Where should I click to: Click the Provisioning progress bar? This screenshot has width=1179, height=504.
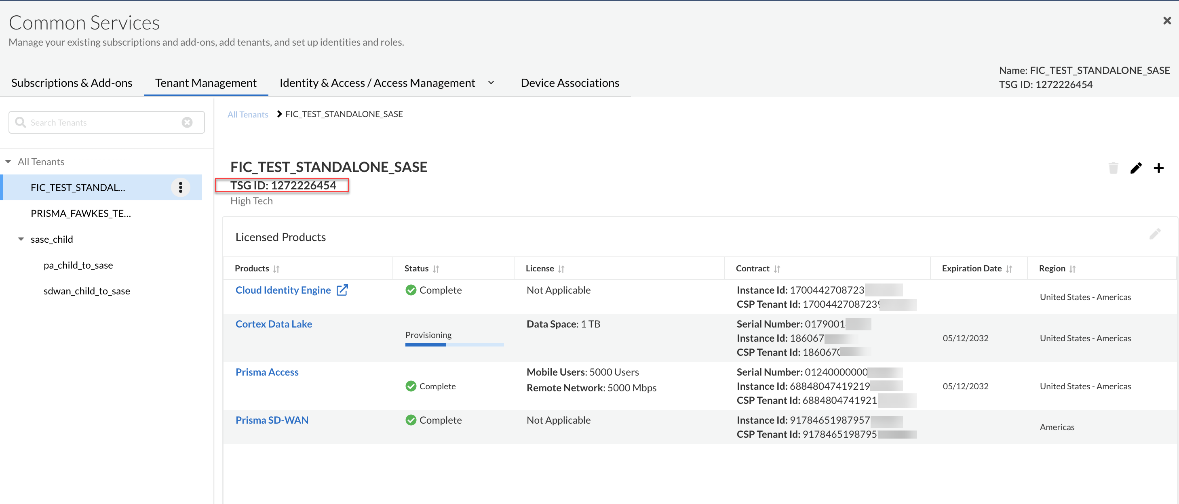[454, 344]
